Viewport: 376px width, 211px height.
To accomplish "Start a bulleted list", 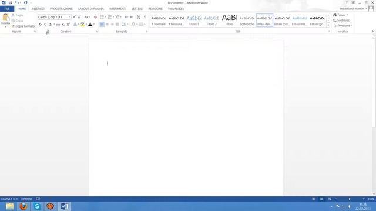I will click(x=102, y=17).
